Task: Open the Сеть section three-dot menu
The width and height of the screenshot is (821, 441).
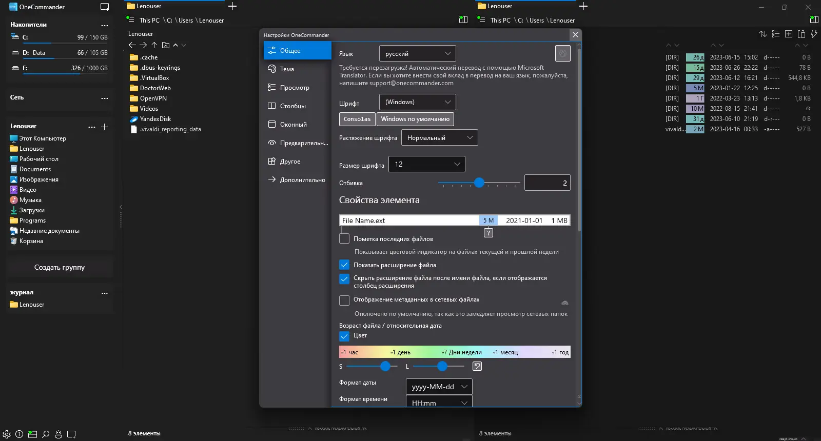Action: click(x=105, y=98)
